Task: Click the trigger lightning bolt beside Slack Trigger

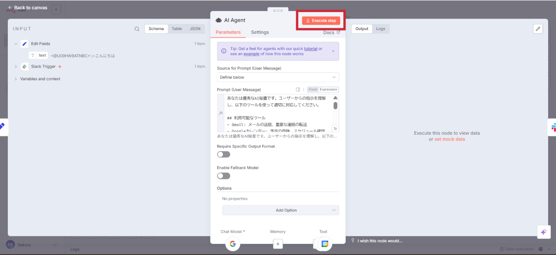Action: [x=60, y=67]
